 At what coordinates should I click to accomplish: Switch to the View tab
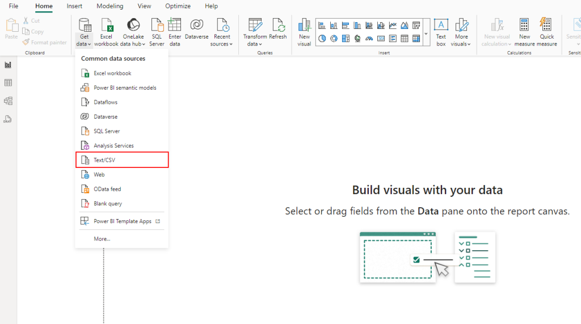(144, 6)
